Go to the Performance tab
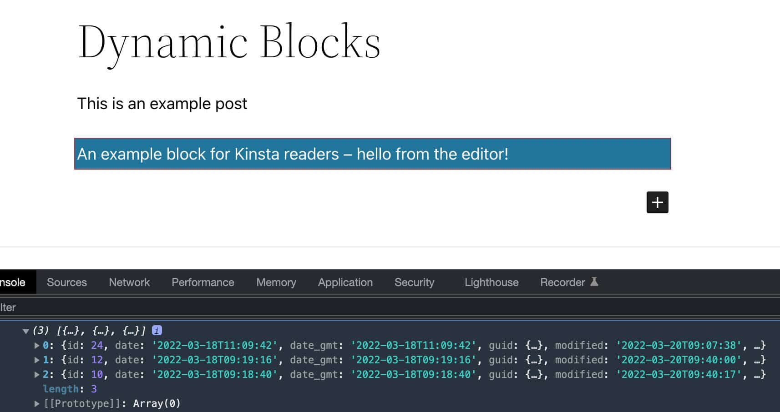 [x=203, y=282]
